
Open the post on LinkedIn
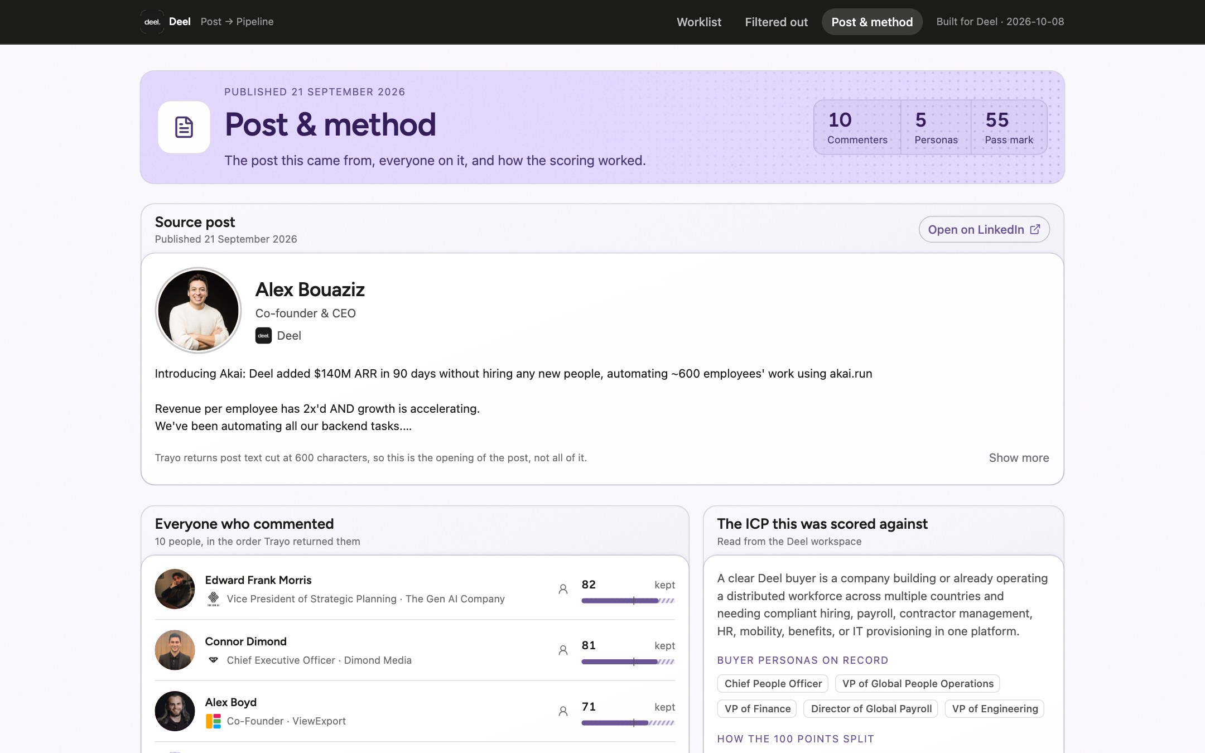[x=984, y=229]
